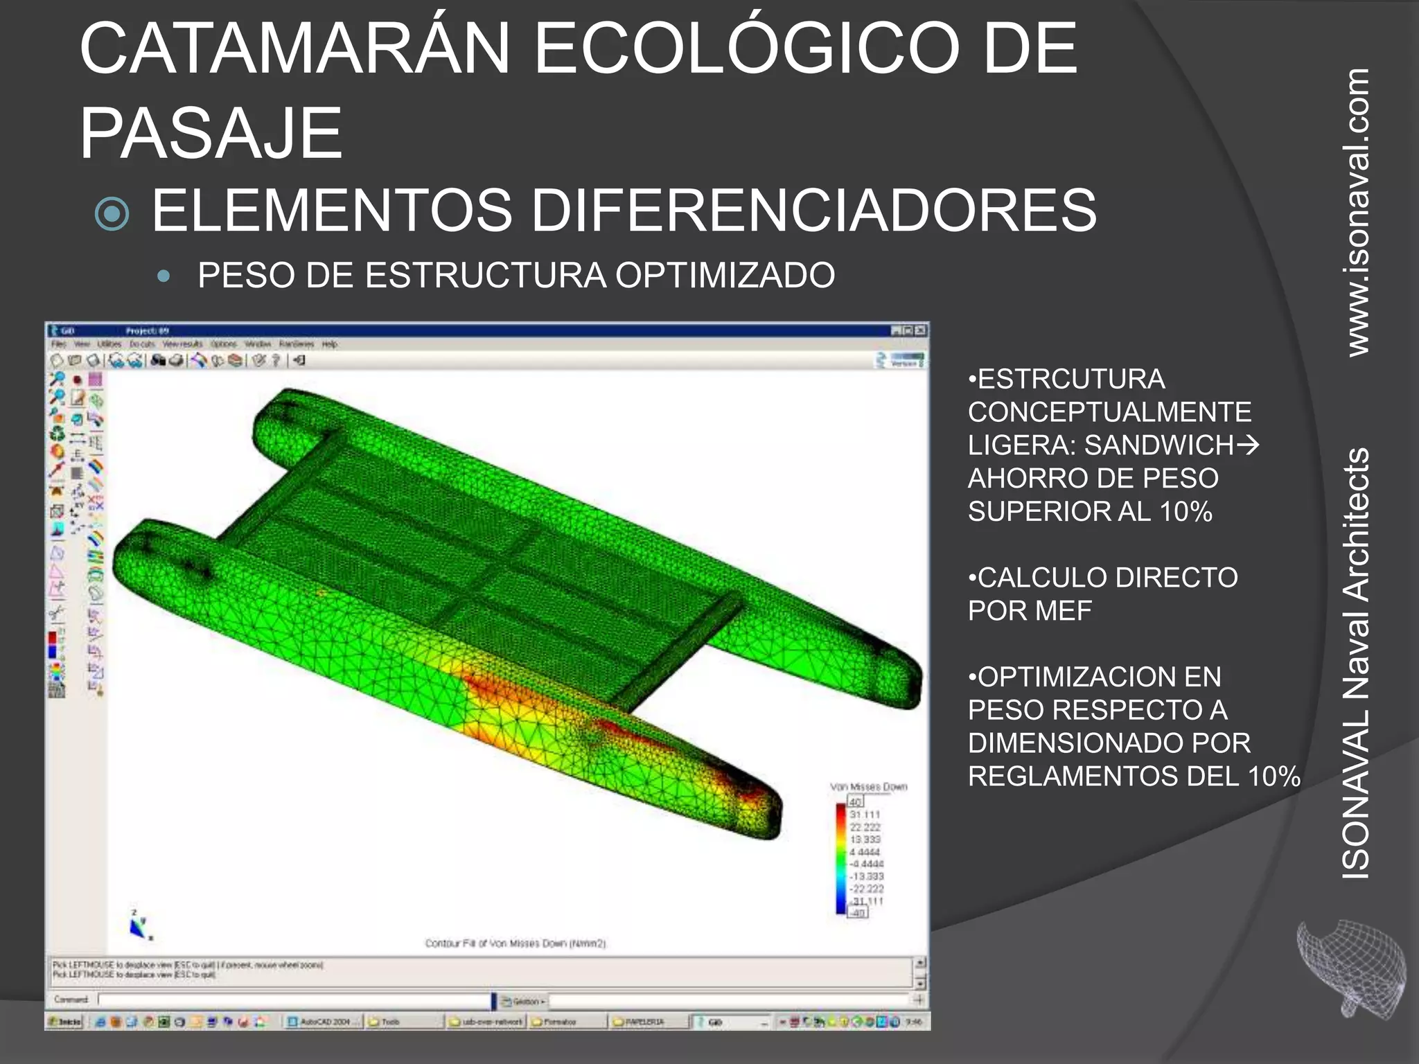The image size is (1419, 1064).
Task: Open the Gestion dropdown beside the command line
Action: [523, 1001]
